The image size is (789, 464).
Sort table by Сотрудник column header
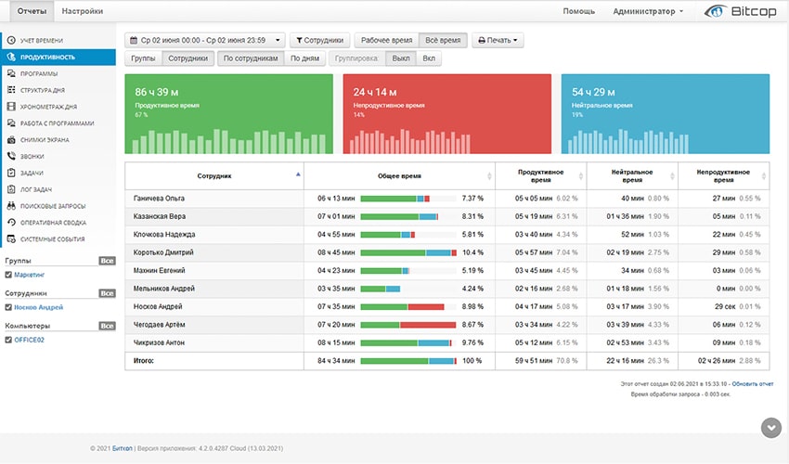coord(214,174)
